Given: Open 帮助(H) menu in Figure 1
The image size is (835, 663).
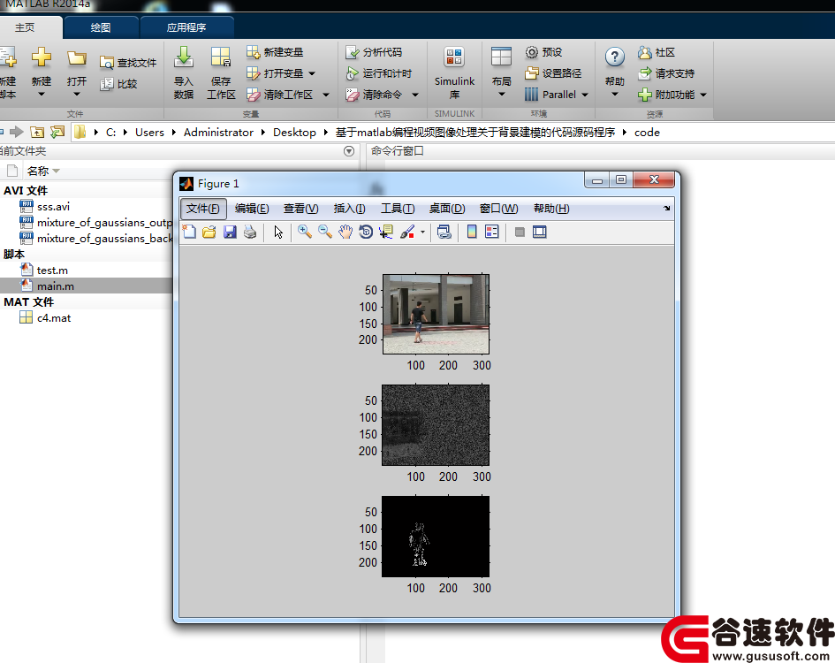Looking at the screenshot, I should [551, 209].
